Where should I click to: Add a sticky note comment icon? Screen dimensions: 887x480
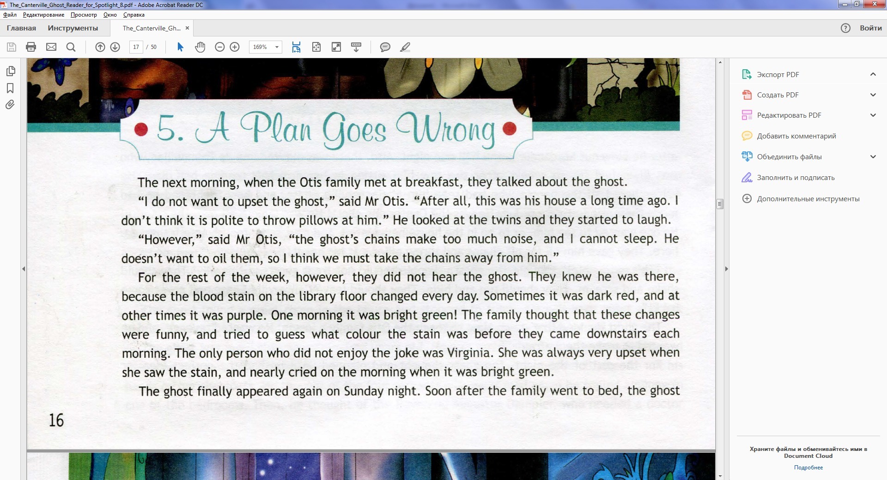tap(385, 47)
